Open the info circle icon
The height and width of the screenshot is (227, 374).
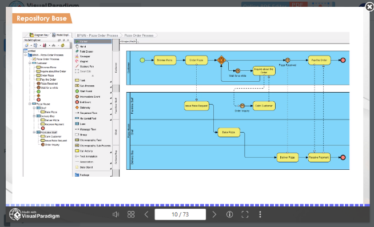tap(229, 214)
